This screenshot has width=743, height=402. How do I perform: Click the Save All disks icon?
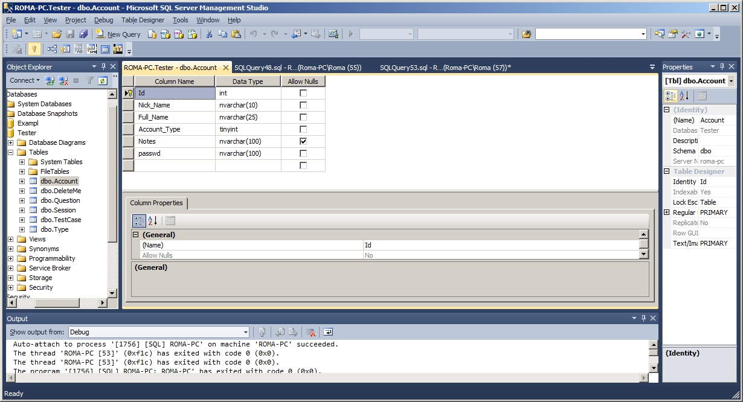click(x=83, y=34)
